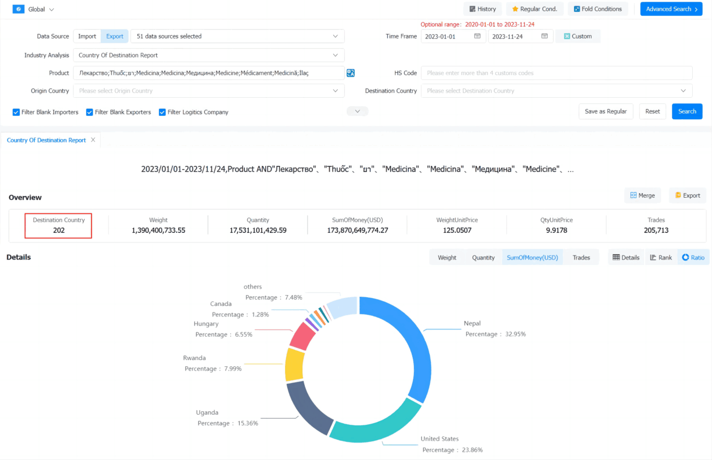
Task: Toggle Filter Blank Exporters checkbox
Action: tap(89, 112)
